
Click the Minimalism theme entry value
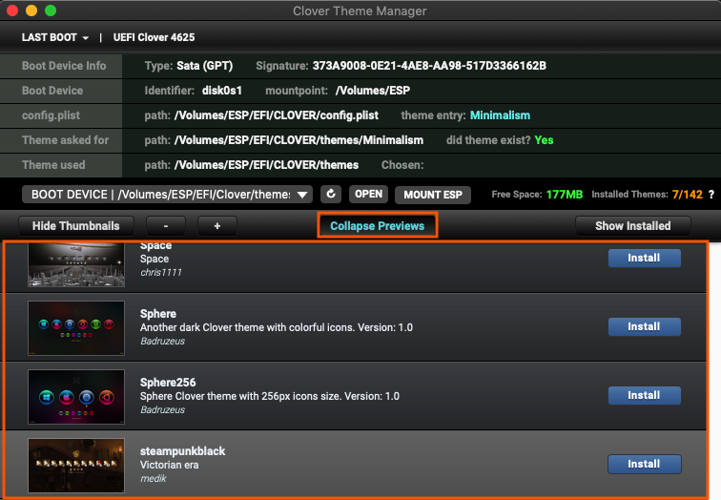click(500, 115)
